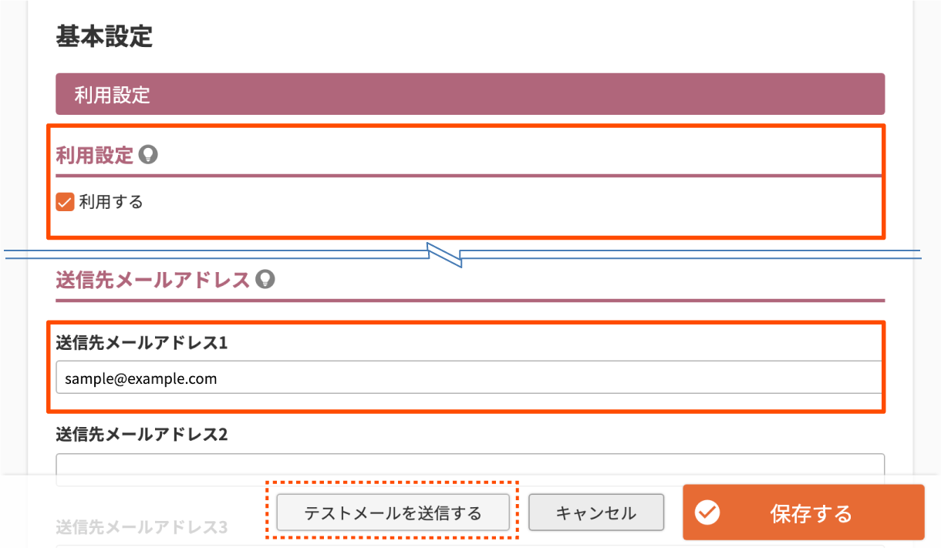Open the lightbulb hint next to 送信先メールアドレス

click(x=265, y=279)
